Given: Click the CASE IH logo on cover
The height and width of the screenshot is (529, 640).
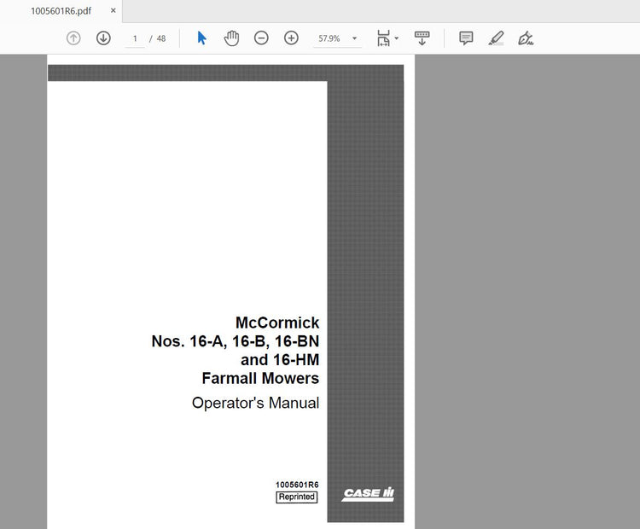Looking at the screenshot, I should (368, 494).
